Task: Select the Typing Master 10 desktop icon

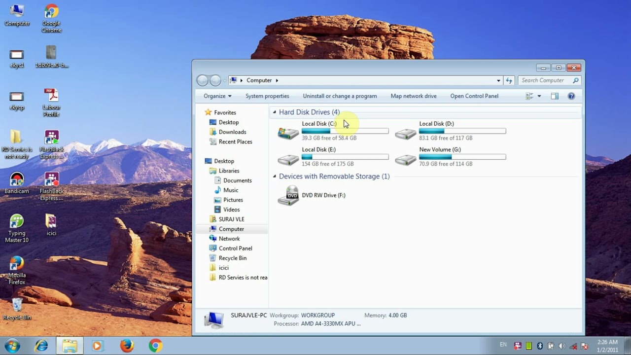Action: (17, 229)
